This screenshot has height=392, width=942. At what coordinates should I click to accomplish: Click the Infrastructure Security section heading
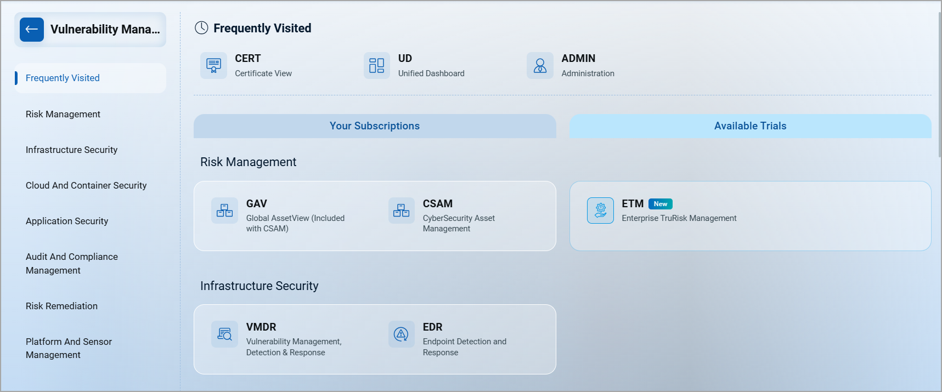[x=259, y=286]
